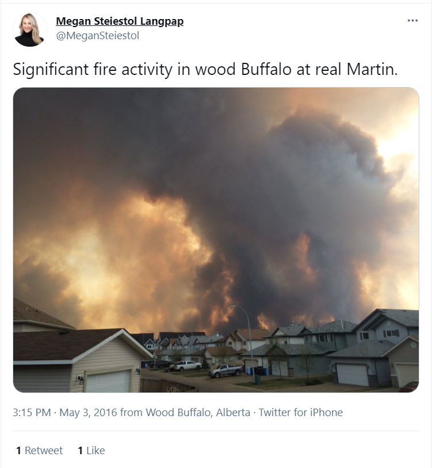Viewport: 432px width, 468px height.
Task: Click the white pickup truck in the photo
Action: (185, 365)
